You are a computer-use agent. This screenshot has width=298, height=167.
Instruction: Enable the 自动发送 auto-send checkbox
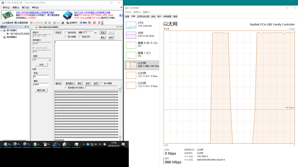pyautogui.click(x=66, y=33)
